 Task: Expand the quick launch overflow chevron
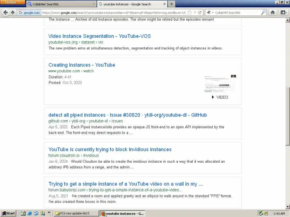tap(49, 212)
